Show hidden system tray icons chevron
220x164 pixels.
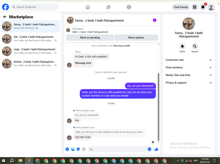[x=178, y=160]
